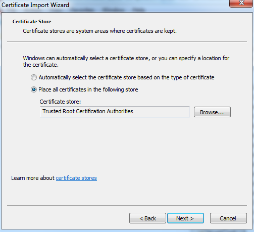The height and width of the screenshot is (232, 254).
Task: Click the bold 'Certificate Store' heading
Action: point(32,22)
